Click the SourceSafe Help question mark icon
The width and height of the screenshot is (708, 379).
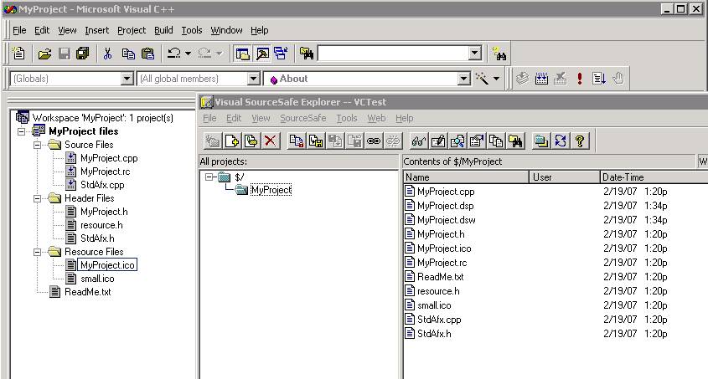(579, 141)
